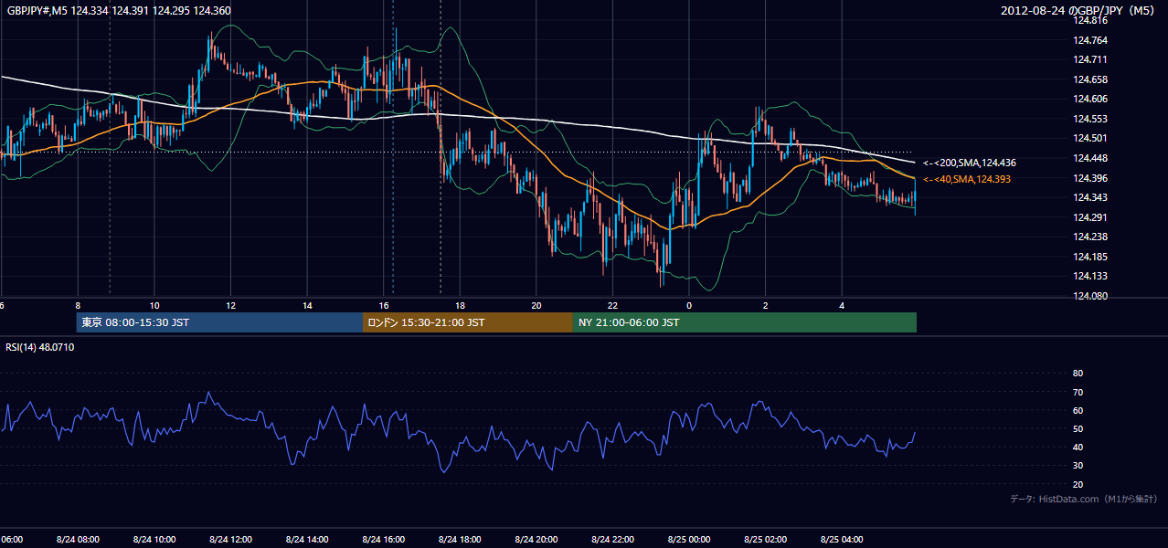Click the 8/24 18:00 date axis label
The height and width of the screenshot is (548, 1168).
460,539
